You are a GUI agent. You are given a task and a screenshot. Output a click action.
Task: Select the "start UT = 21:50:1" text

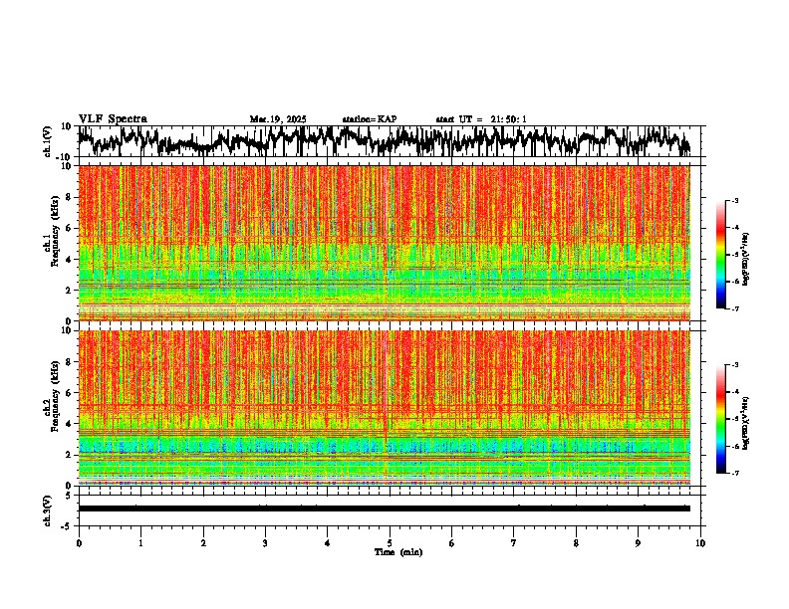pos(481,119)
